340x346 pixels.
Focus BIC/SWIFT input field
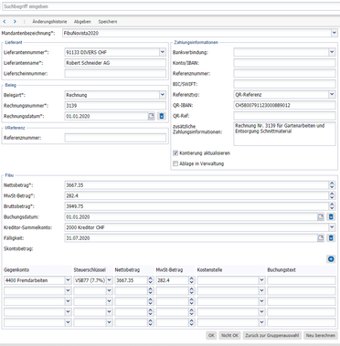[284, 84]
